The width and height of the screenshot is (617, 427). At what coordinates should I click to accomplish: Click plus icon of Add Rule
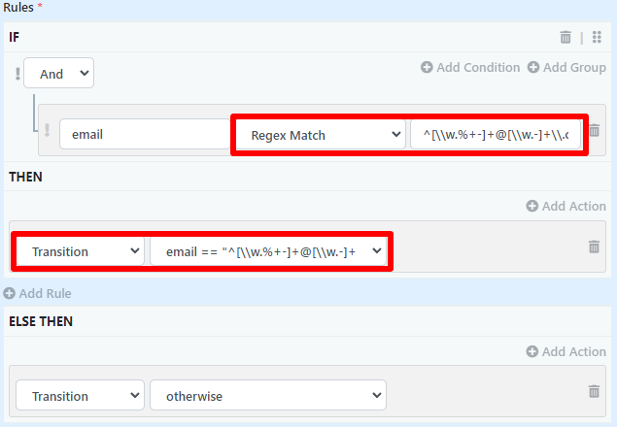pos(9,293)
